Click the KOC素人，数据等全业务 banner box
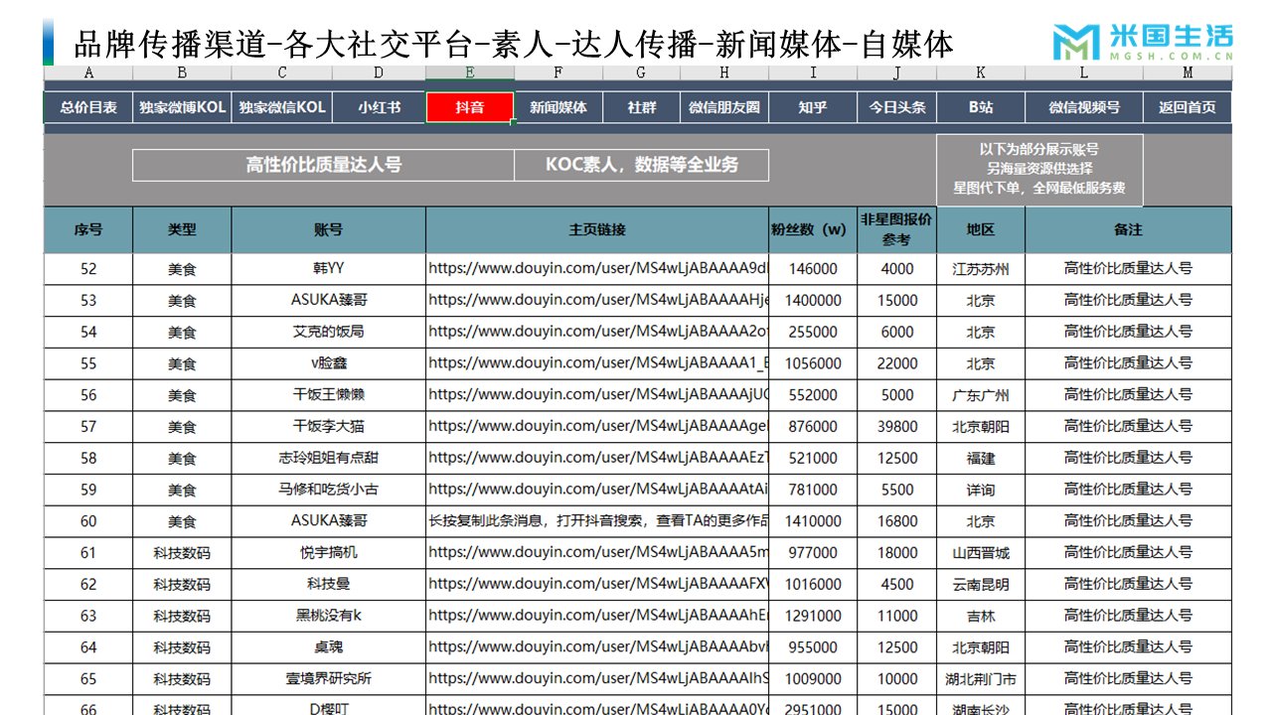The width and height of the screenshot is (1272, 715). click(642, 165)
